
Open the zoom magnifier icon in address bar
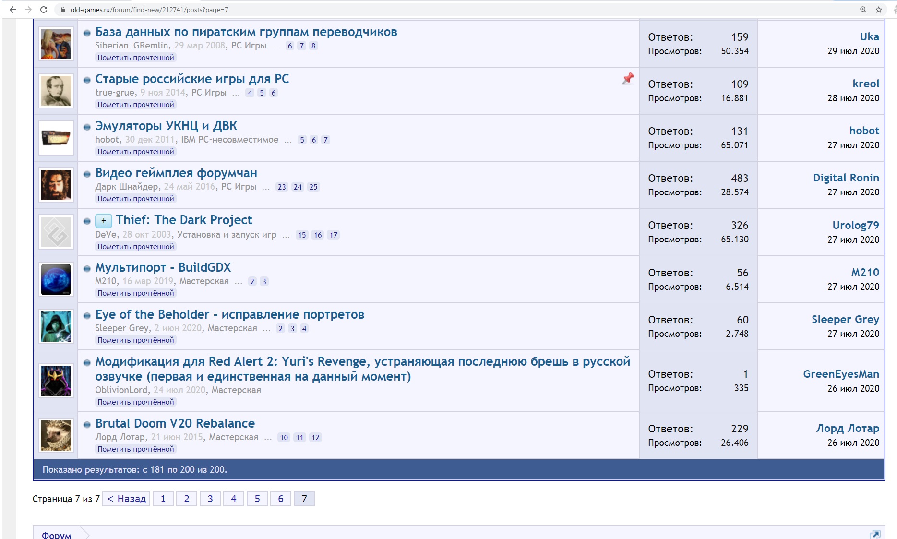point(863,10)
